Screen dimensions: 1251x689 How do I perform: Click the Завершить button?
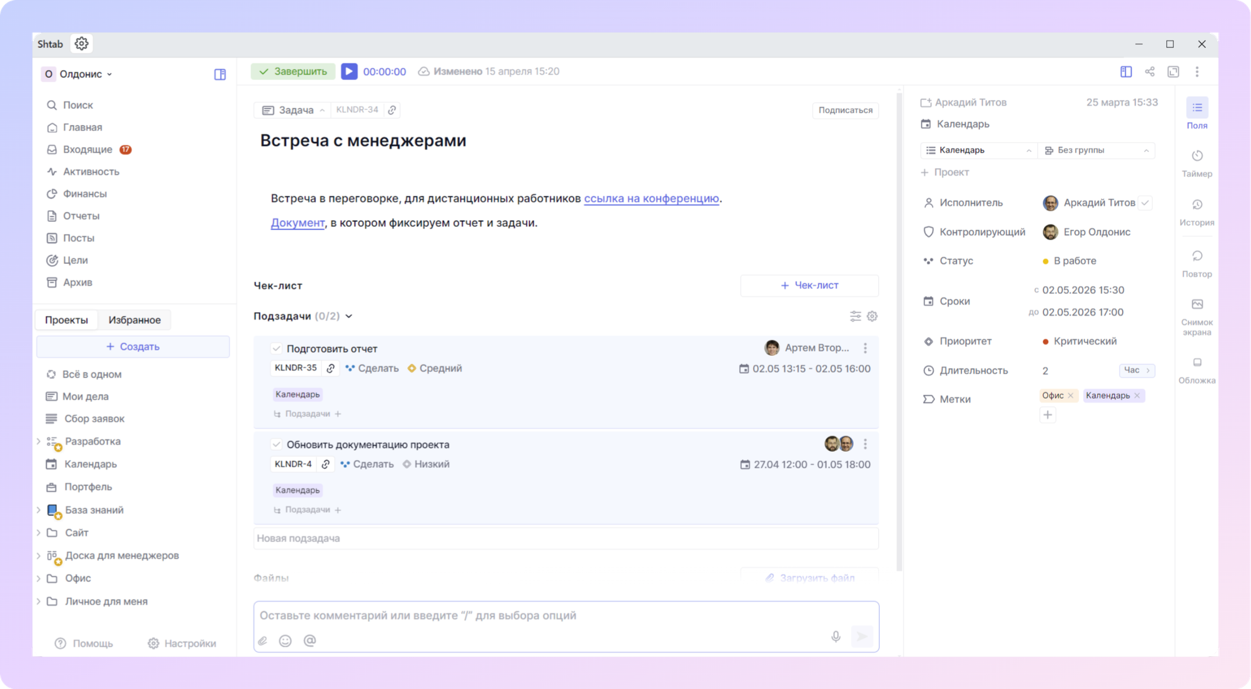(x=293, y=71)
